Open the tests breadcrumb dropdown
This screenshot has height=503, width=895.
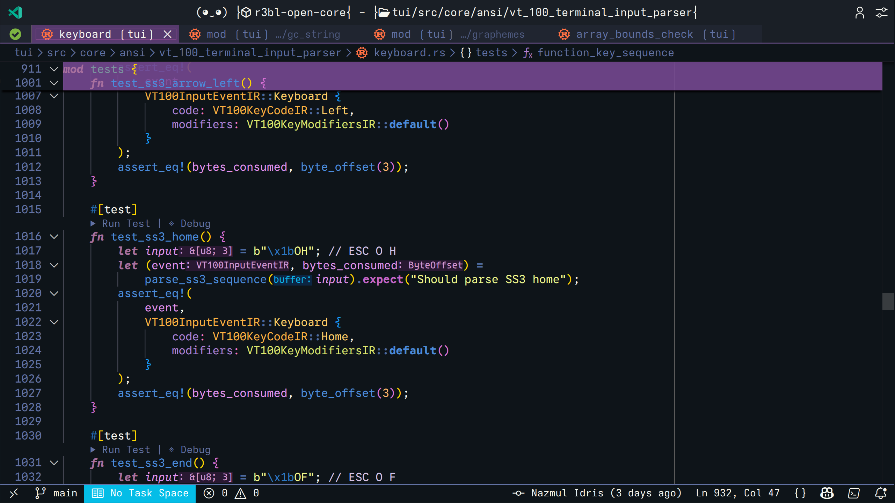(491, 52)
